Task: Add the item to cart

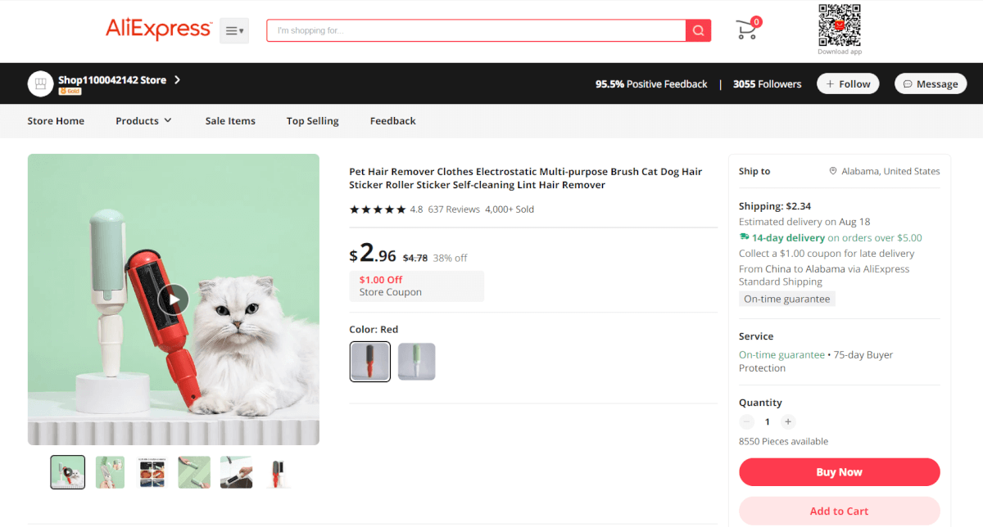Action: [x=840, y=511]
